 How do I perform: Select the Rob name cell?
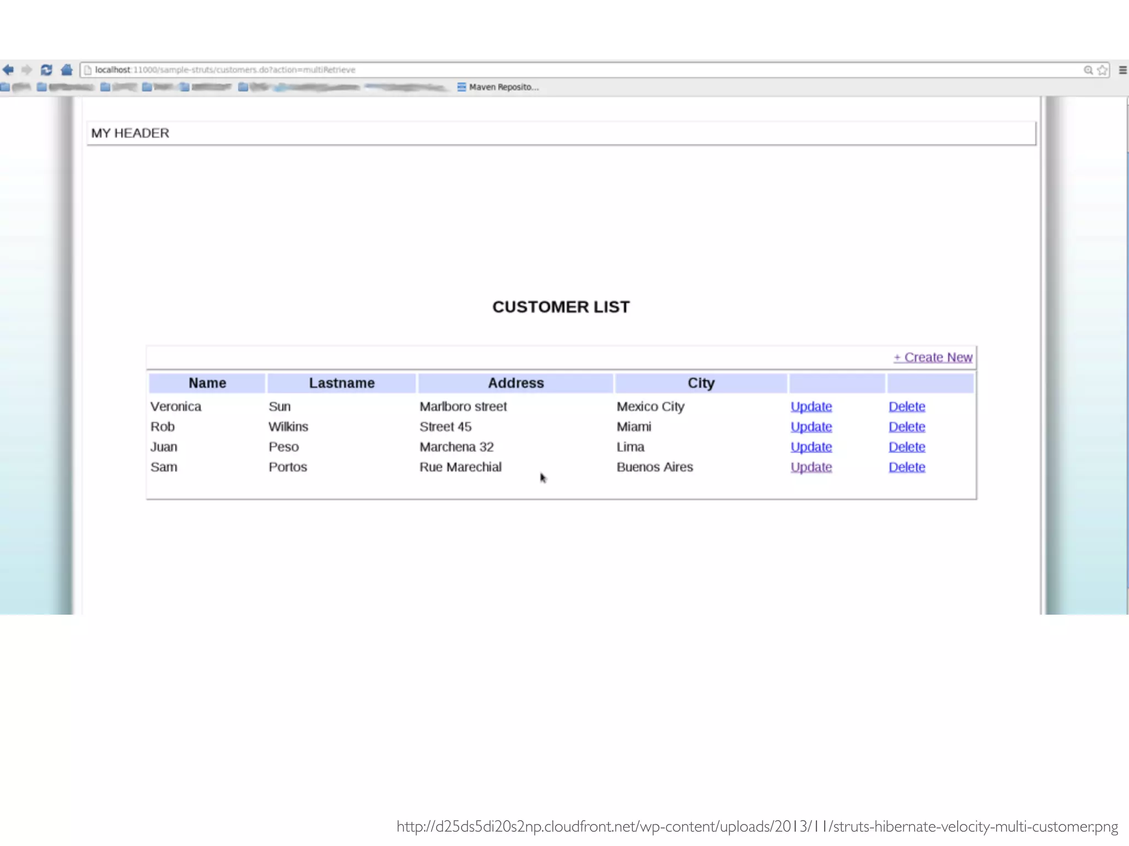pos(163,427)
